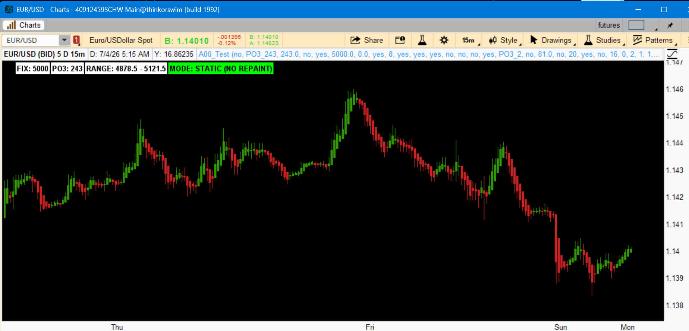Open the Patterns menu

pyautogui.click(x=654, y=40)
